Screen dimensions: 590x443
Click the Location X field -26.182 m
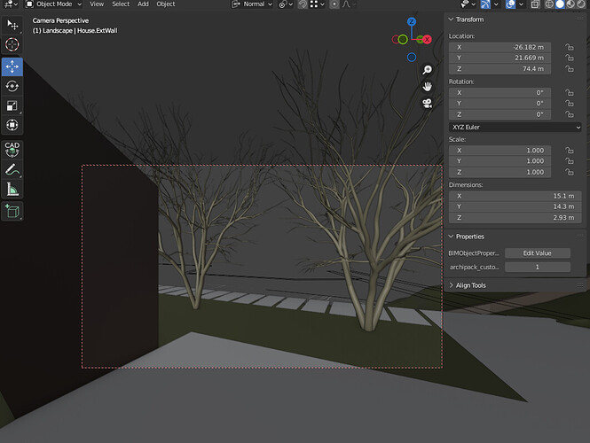click(500, 47)
